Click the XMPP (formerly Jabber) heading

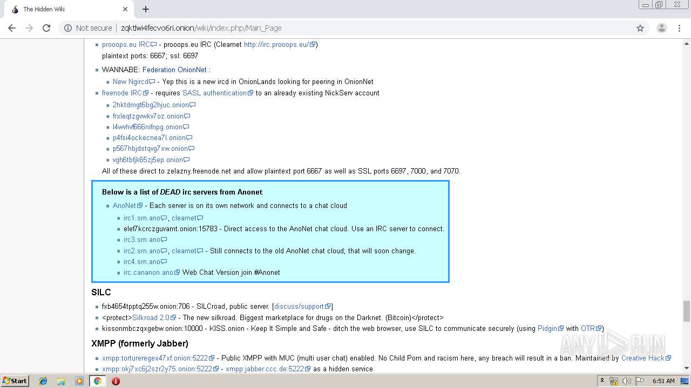pos(140,343)
